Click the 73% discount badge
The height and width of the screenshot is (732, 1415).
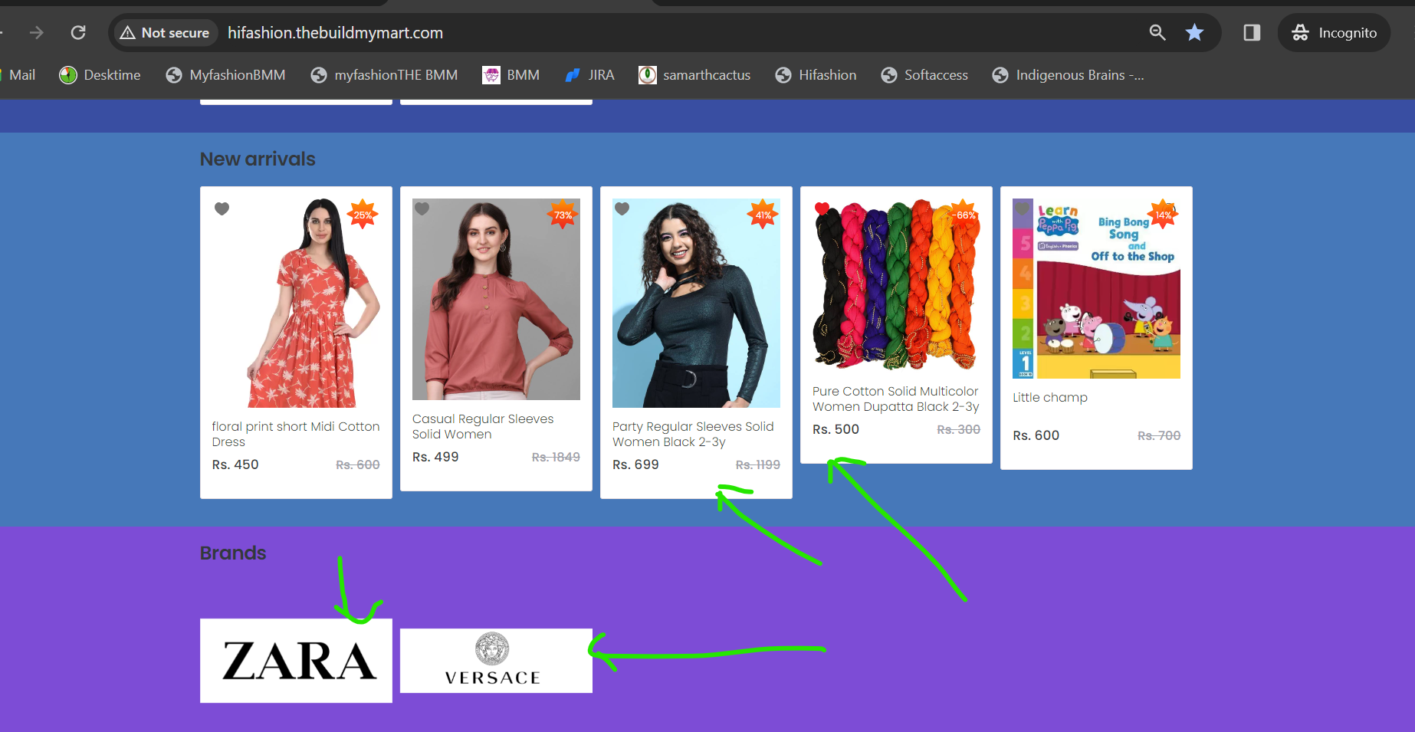click(563, 215)
